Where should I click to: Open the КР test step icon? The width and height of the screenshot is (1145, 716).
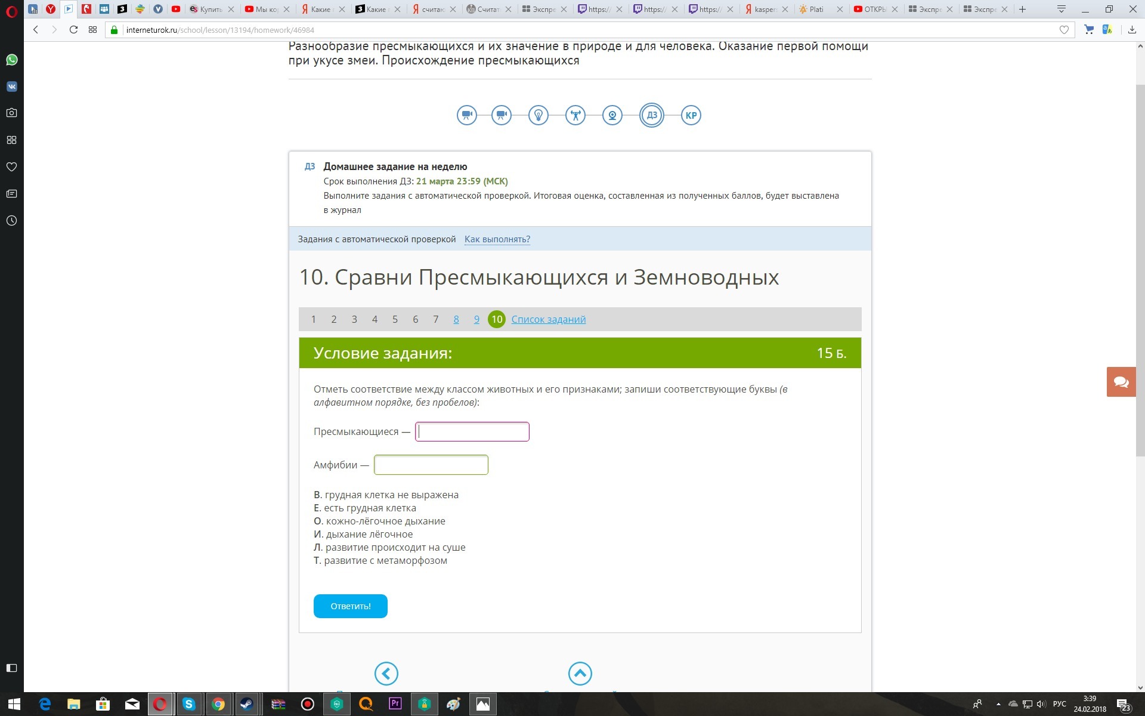coord(691,115)
